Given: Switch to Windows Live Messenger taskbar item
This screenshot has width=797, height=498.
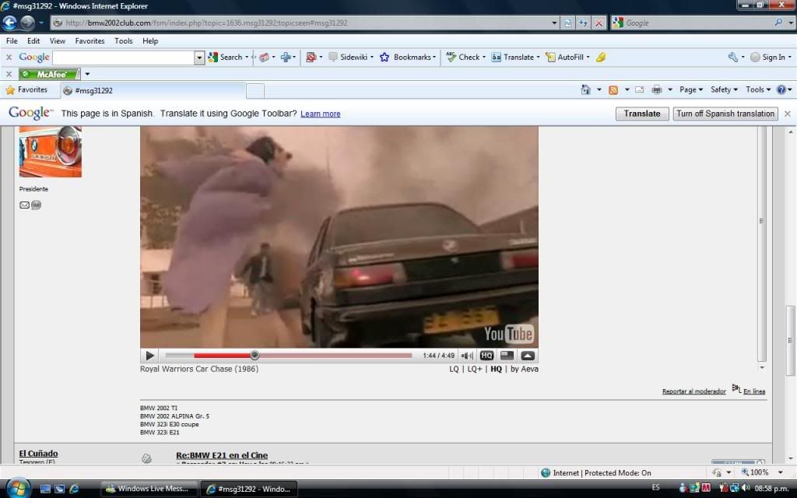Looking at the screenshot, I should point(148,489).
